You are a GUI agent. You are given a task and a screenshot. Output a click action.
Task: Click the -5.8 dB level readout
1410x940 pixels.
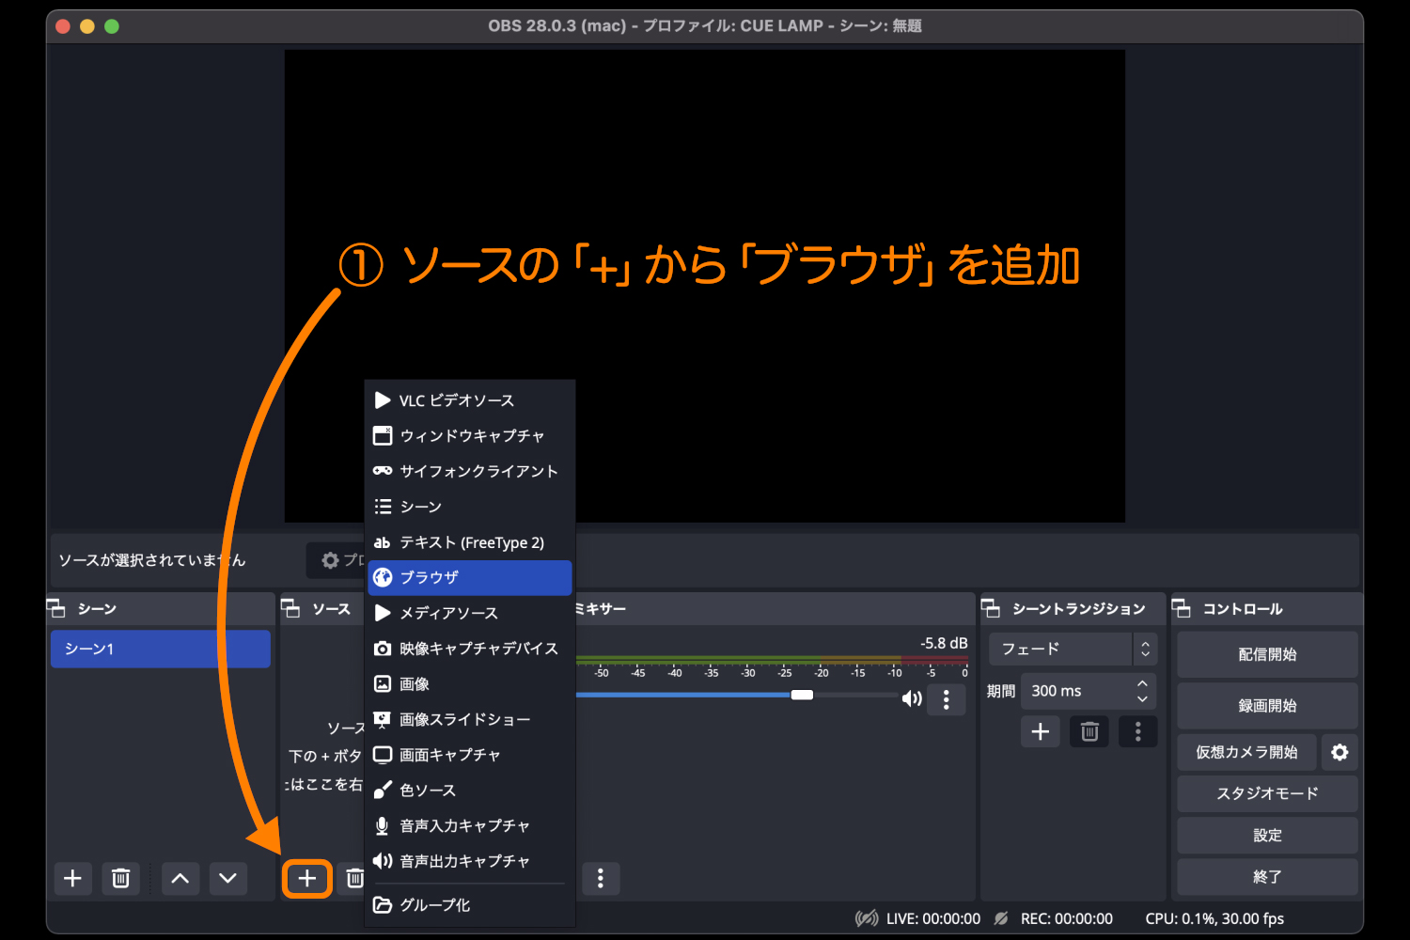point(943,643)
